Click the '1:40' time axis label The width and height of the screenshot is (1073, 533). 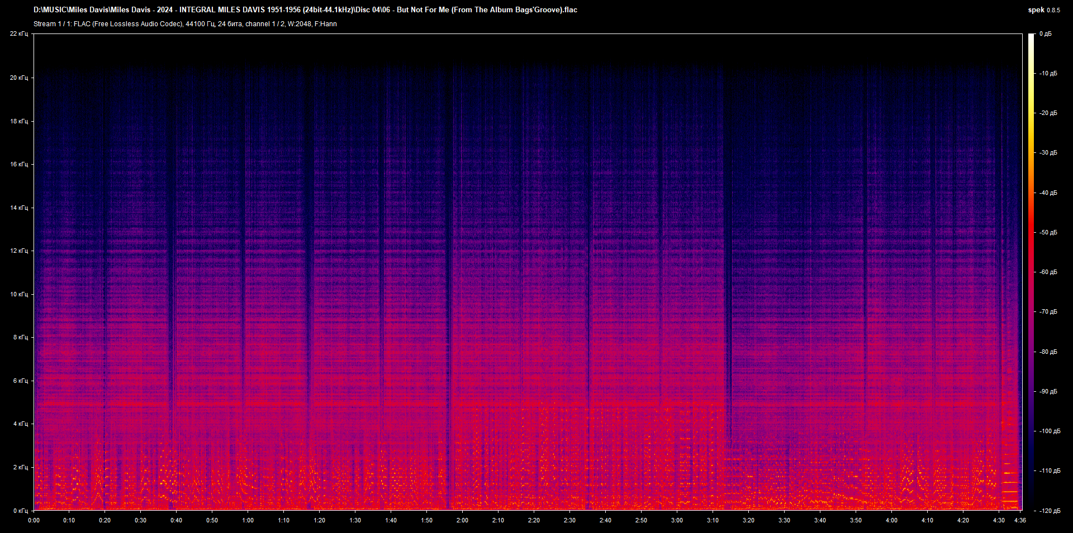pos(391,520)
